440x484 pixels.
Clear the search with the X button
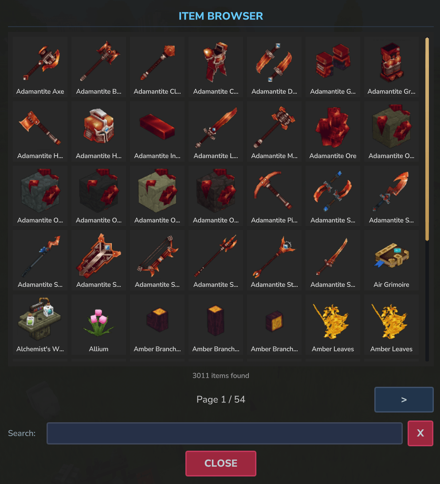(420, 433)
